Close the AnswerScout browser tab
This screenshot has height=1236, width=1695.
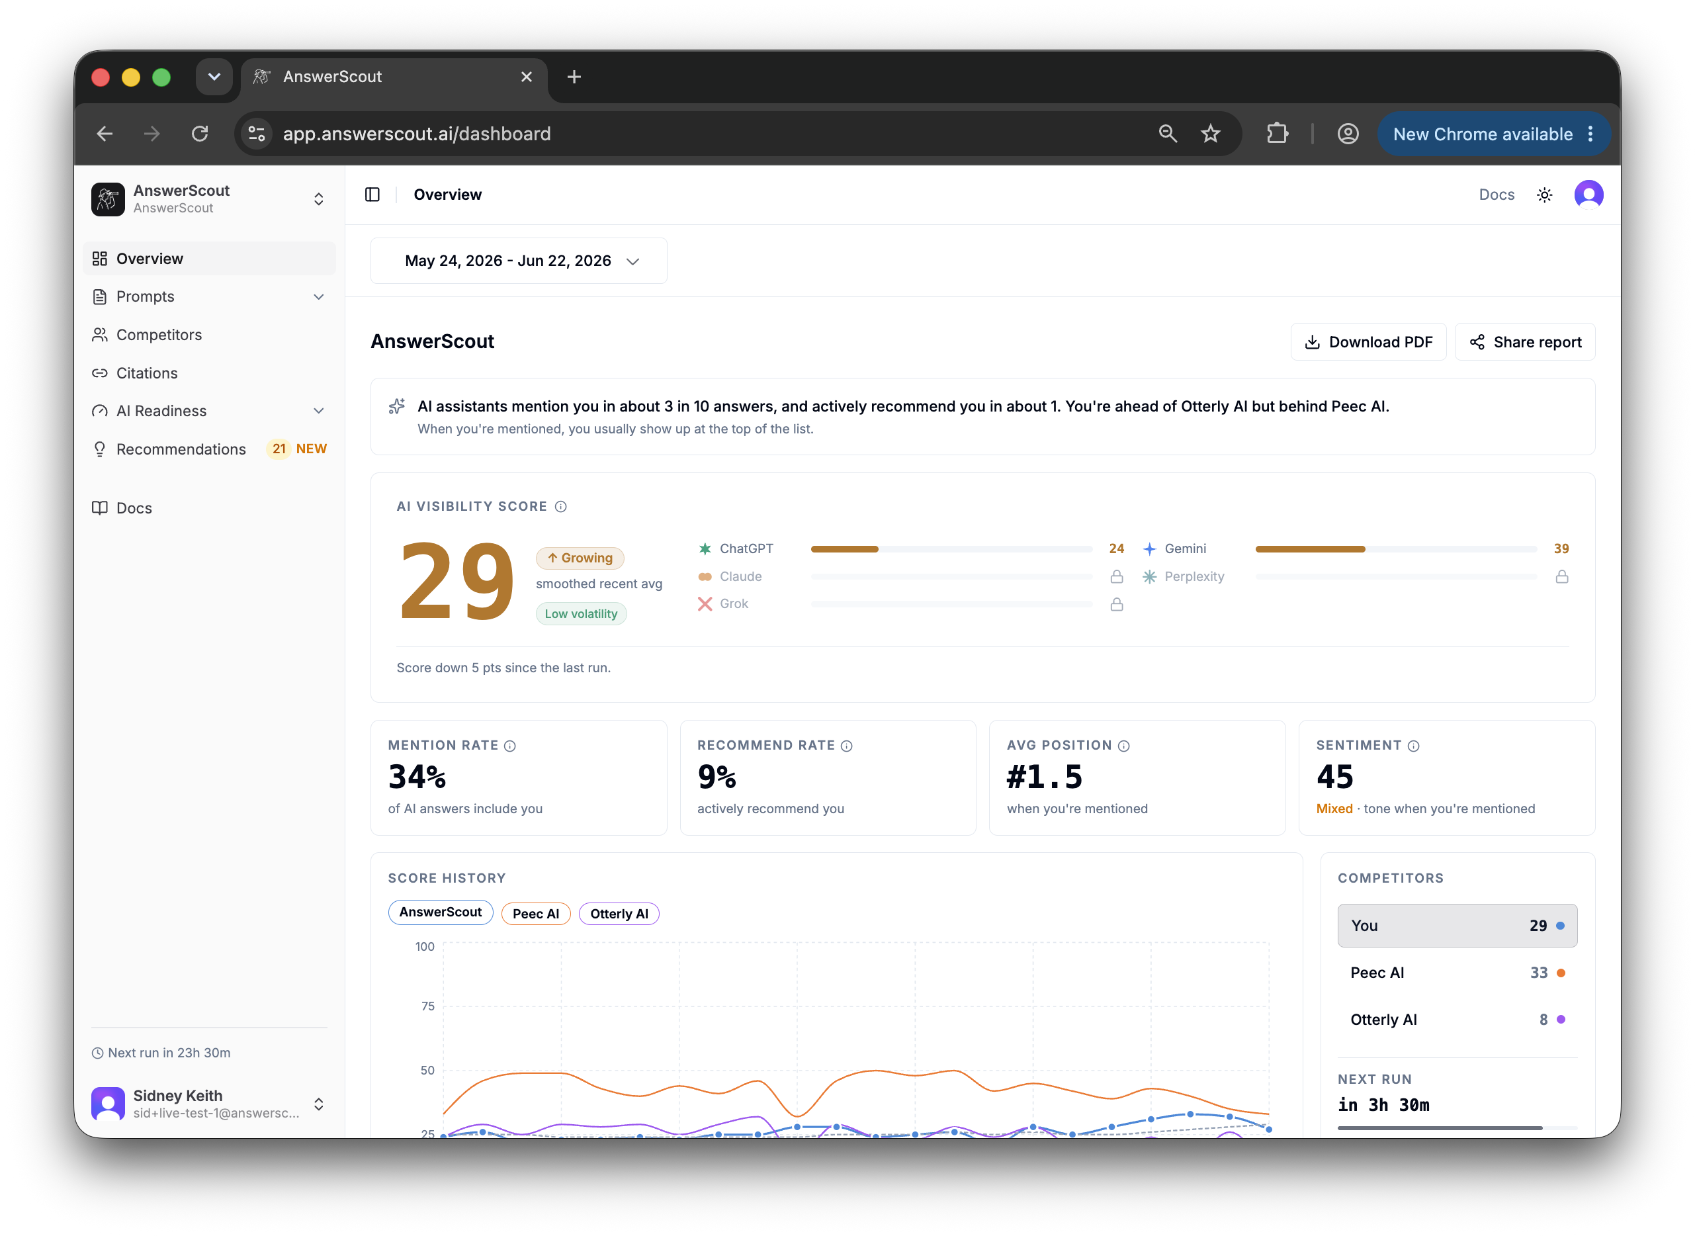(527, 77)
